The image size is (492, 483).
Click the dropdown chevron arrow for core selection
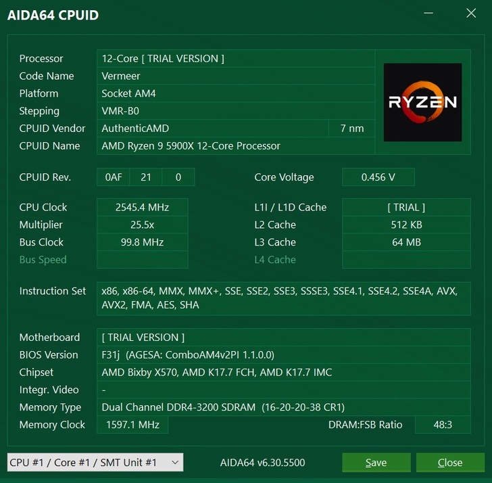point(175,462)
